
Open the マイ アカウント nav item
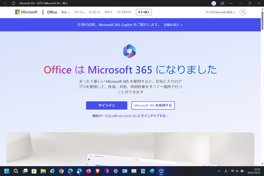click(x=124, y=12)
